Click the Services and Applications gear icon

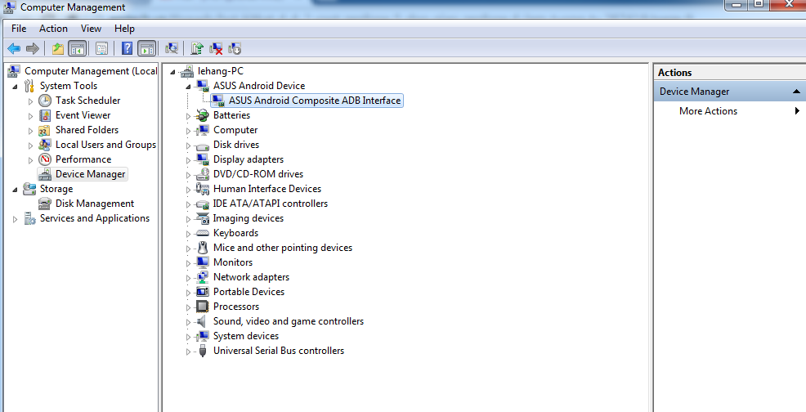[x=29, y=218]
